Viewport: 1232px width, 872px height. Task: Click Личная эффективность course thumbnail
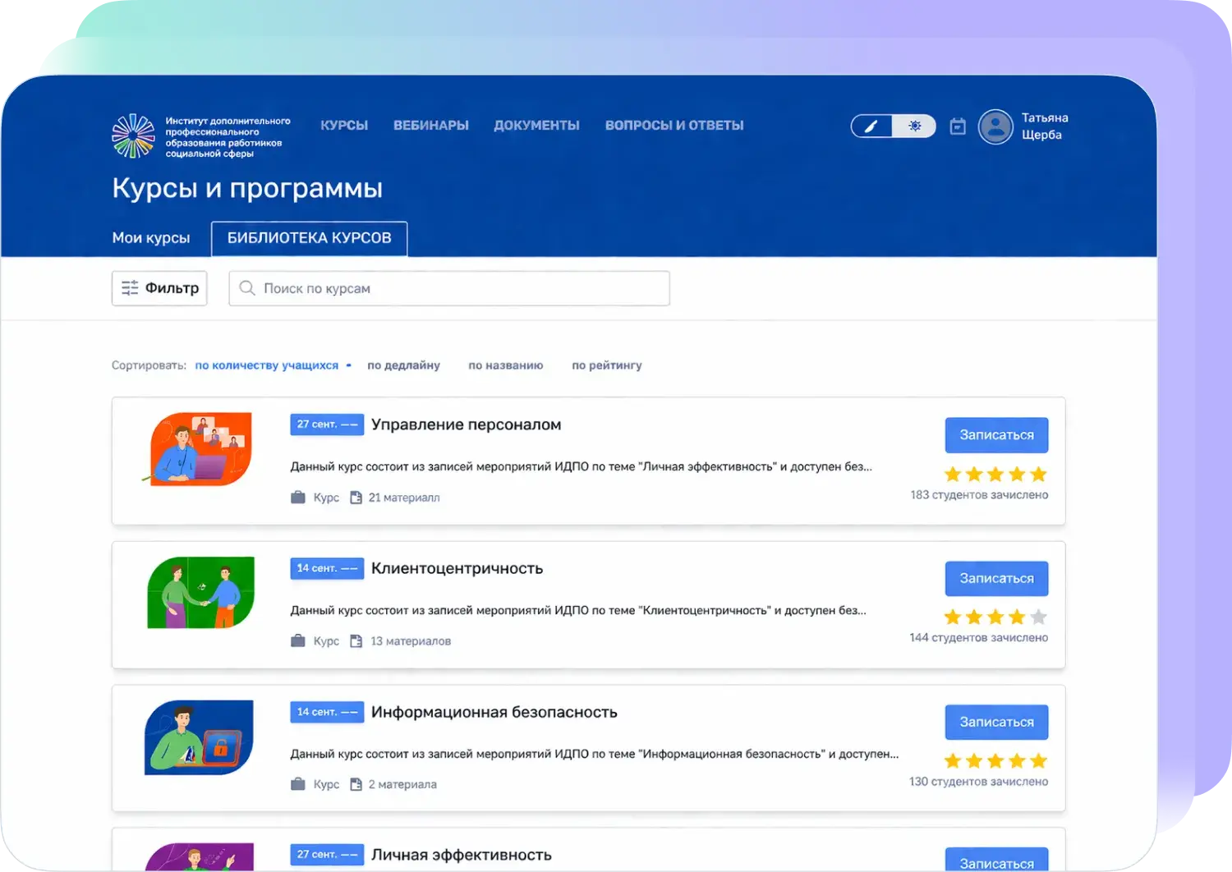point(200,857)
